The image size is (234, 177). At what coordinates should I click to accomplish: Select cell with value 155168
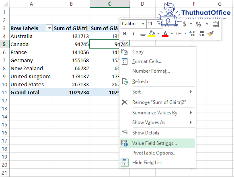click(71, 60)
